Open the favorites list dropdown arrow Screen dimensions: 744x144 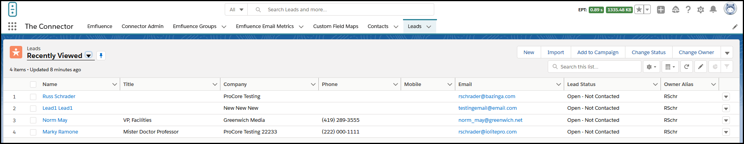(x=647, y=10)
